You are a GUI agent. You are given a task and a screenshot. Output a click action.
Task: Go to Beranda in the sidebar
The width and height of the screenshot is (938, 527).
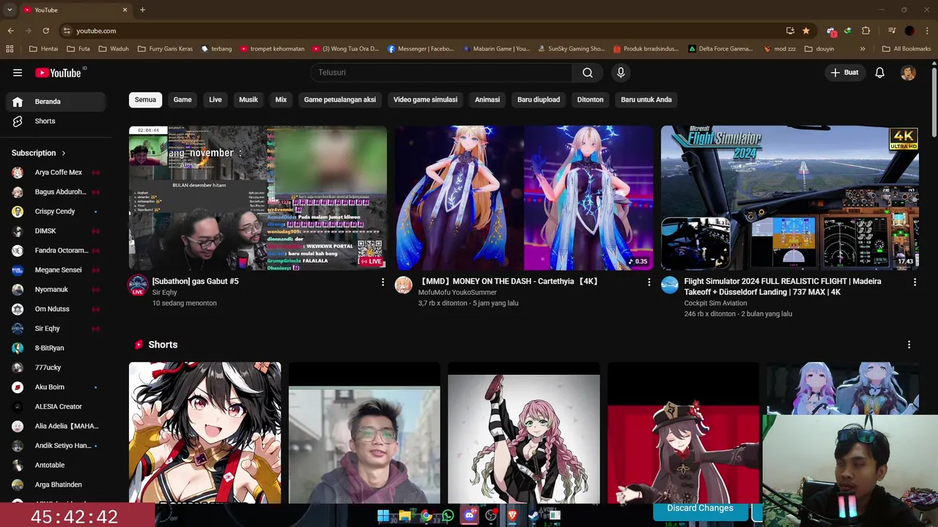56,102
